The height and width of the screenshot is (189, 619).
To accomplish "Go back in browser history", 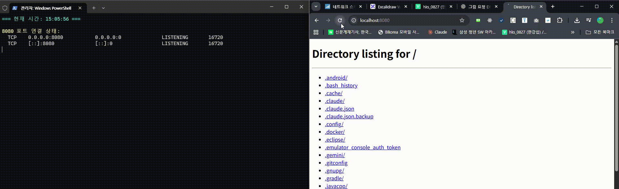I will coord(317,20).
